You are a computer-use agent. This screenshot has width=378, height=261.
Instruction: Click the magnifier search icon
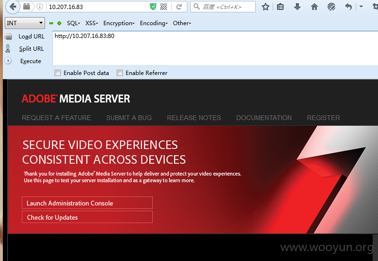pos(197,7)
